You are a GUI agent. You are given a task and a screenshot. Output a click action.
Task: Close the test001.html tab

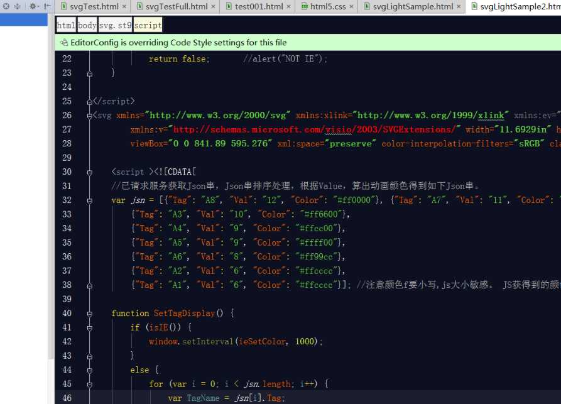pyautogui.click(x=289, y=6)
